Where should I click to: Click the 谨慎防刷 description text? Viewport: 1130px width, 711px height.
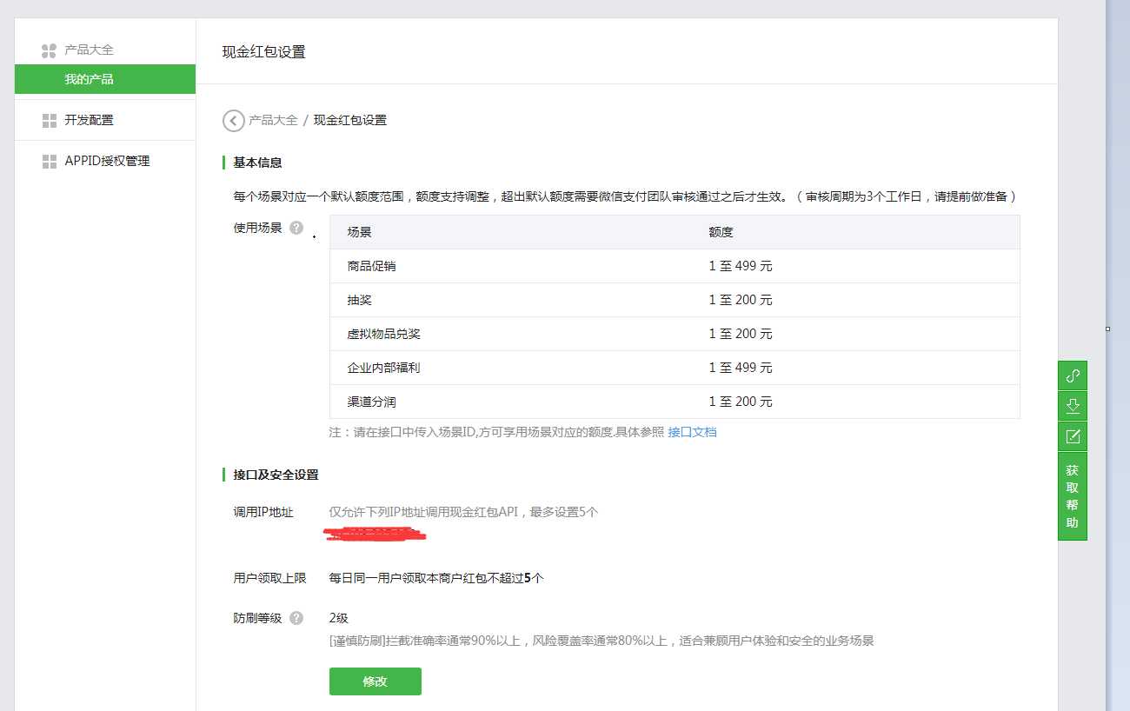coord(602,641)
